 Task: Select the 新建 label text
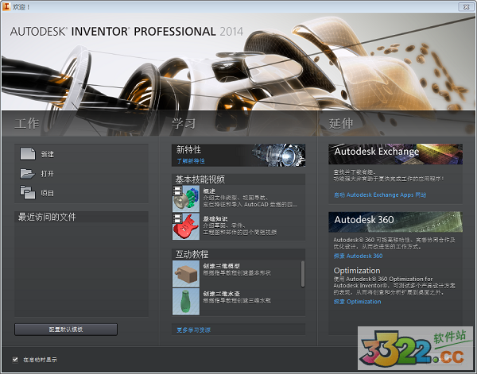pos(48,154)
